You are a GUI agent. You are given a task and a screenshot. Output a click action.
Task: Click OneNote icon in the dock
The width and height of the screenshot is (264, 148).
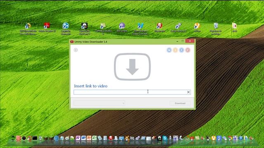point(78,138)
